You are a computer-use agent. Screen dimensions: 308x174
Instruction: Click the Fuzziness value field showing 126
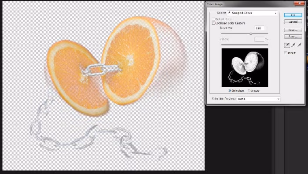[259, 28]
